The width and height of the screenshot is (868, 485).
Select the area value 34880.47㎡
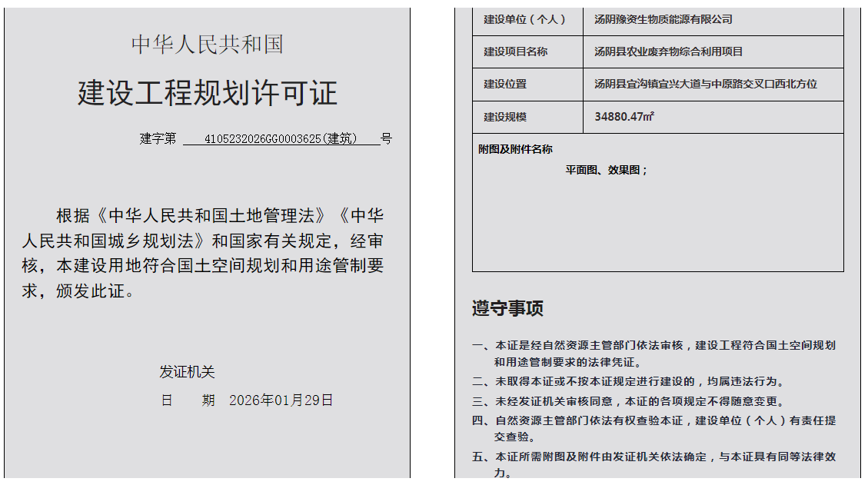(624, 117)
